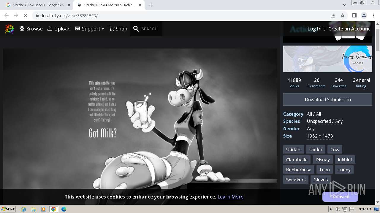Screen dimensions: 380x213
Task: Click the 344 Favorites count
Action: 339,83
